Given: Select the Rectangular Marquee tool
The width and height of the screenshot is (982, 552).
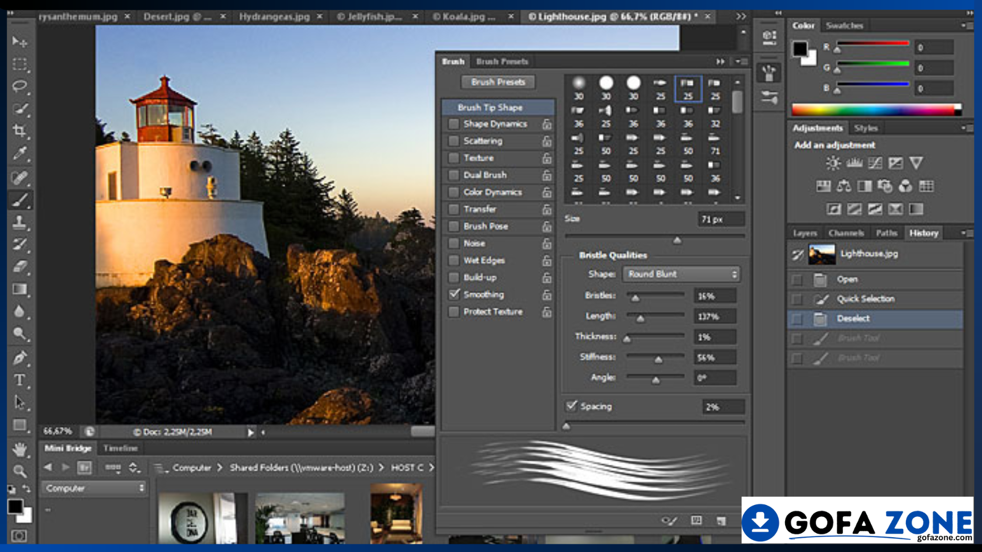Looking at the screenshot, I should pos(19,64).
